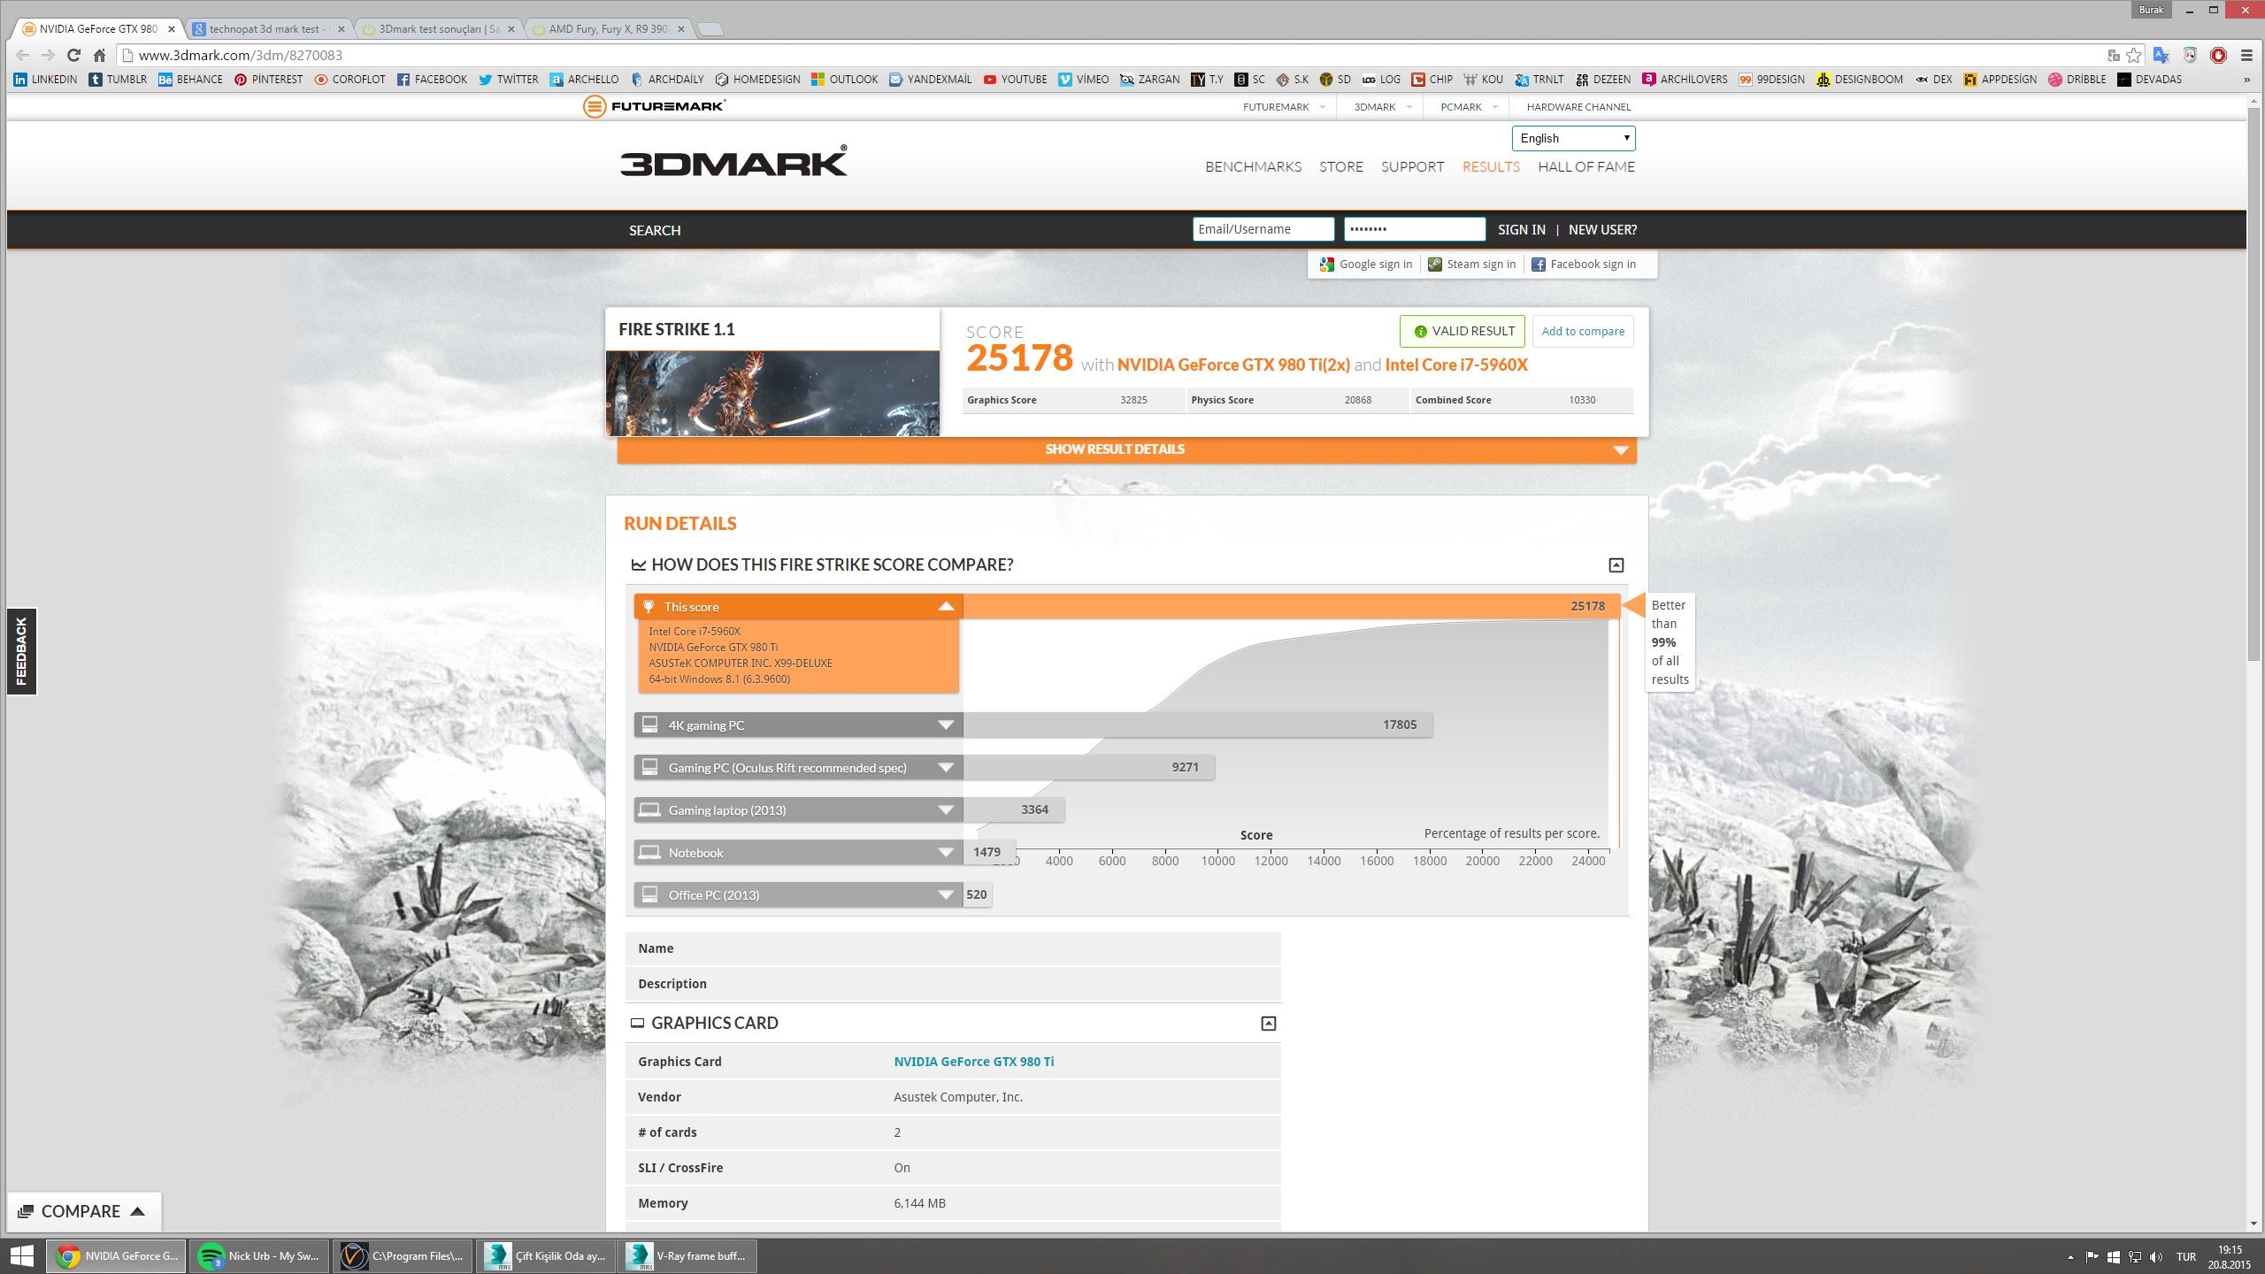
Task: Open the NVIDIA GeForce GTX 980 Ti link
Action: [x=973, y=1062]
